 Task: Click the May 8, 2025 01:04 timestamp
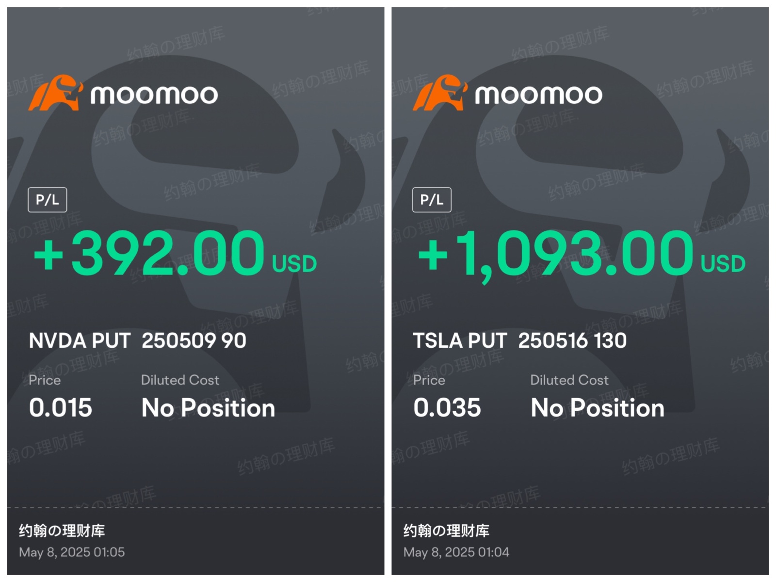click(456, 552)
